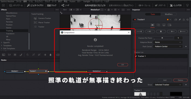Click the Text tool icon in toolbar
The image size is (191, 99).
point(15,55)
